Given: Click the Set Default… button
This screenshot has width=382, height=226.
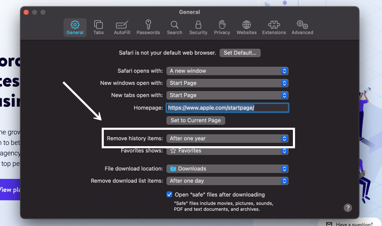Looking at the screenshot, I should click(x=240, y=53).
